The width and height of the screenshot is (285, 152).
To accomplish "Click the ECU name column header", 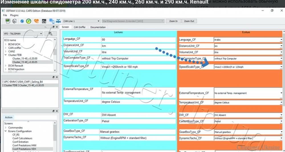I will tap(10, 40).
